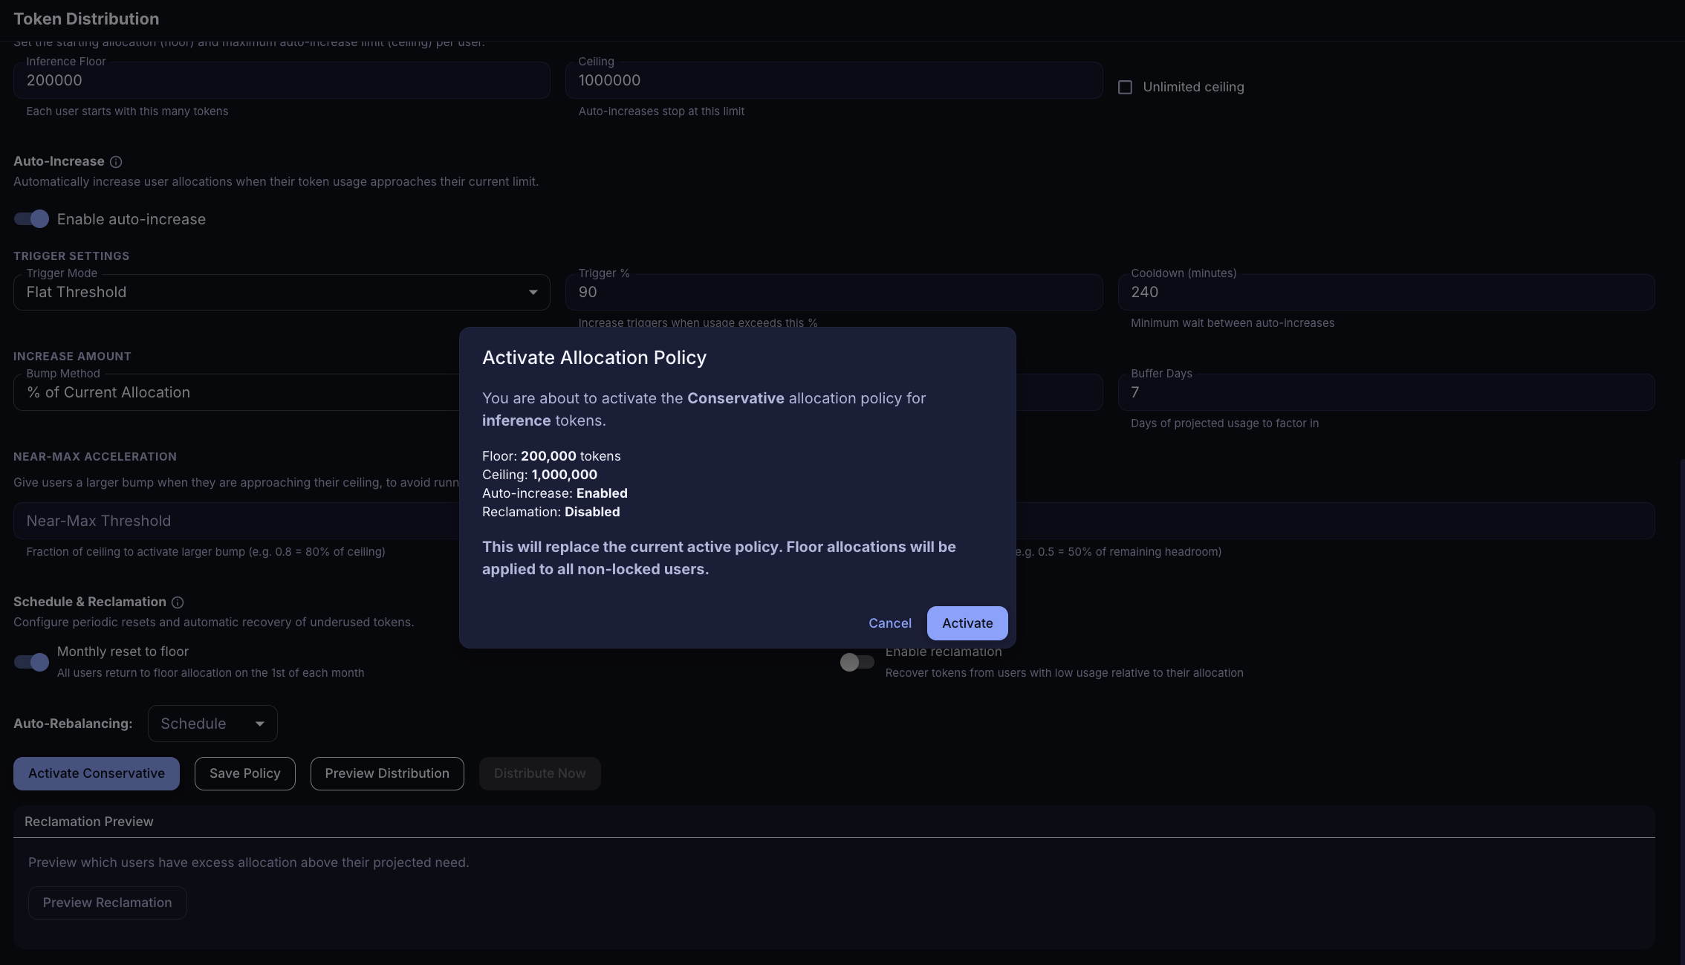Click the Schedule & Reclamation info icon

178,602
